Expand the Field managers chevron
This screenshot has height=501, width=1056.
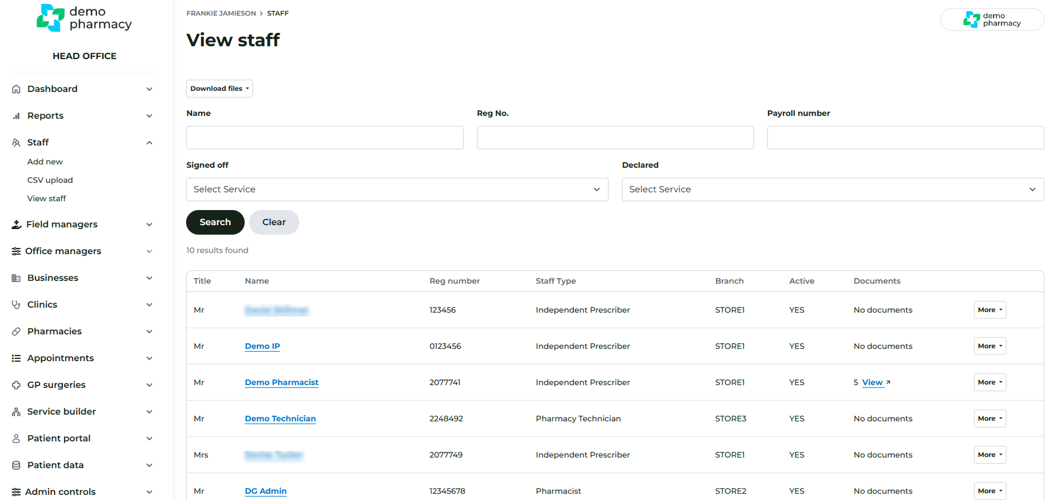pos(149,225)
